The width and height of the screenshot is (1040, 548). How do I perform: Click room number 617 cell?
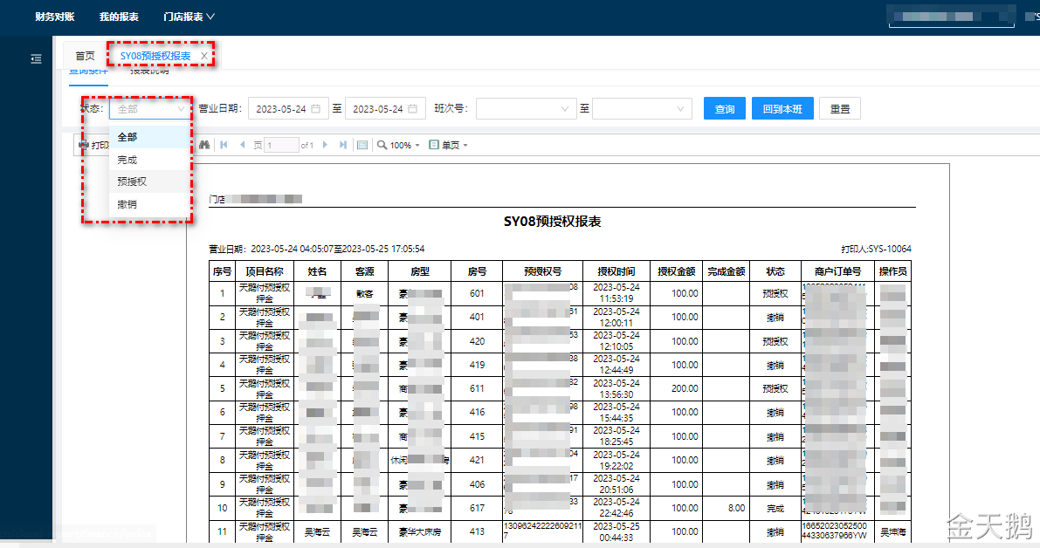(x=477, y=508)
